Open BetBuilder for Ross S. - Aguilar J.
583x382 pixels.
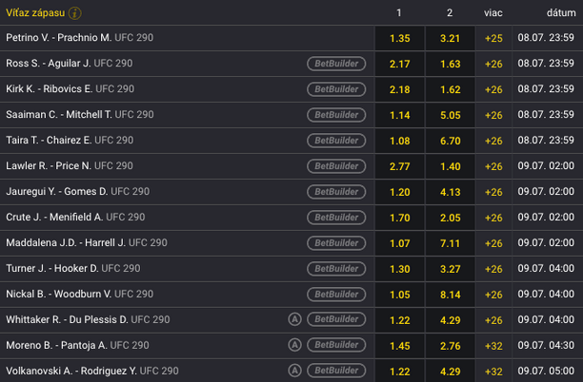pyautogui.click(x=336, y=64)
